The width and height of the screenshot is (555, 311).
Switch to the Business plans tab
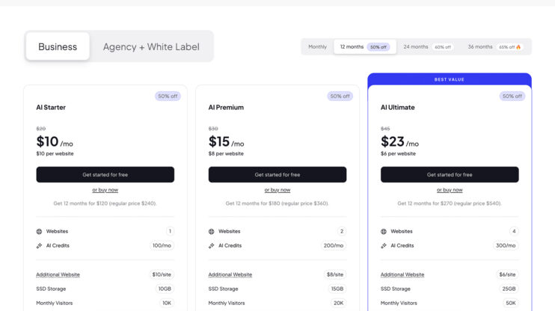coord(58,46)
